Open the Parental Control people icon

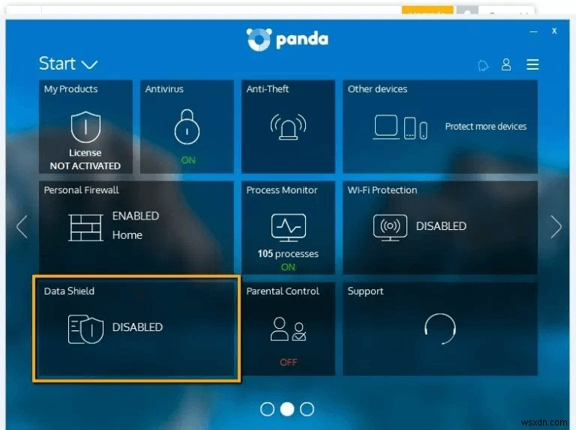click(x=288, y=329)
